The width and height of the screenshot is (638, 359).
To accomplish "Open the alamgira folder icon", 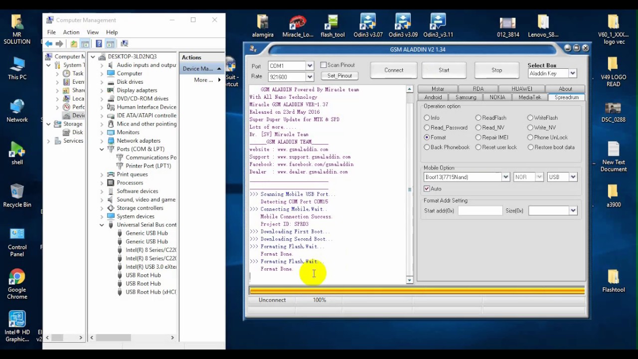I will (263, 26).
